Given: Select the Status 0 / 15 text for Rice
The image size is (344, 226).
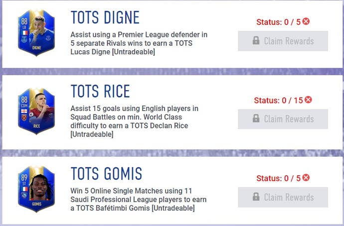Looking at the screenshot, I should coord(278,100).
